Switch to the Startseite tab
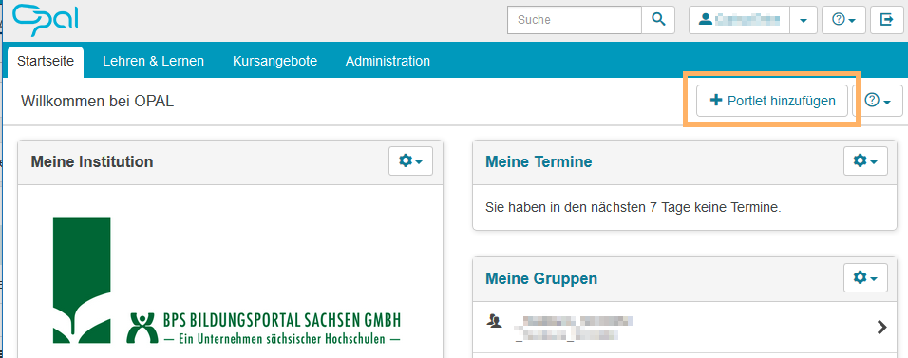Screen dimensions: 908x358 [46, 61]
